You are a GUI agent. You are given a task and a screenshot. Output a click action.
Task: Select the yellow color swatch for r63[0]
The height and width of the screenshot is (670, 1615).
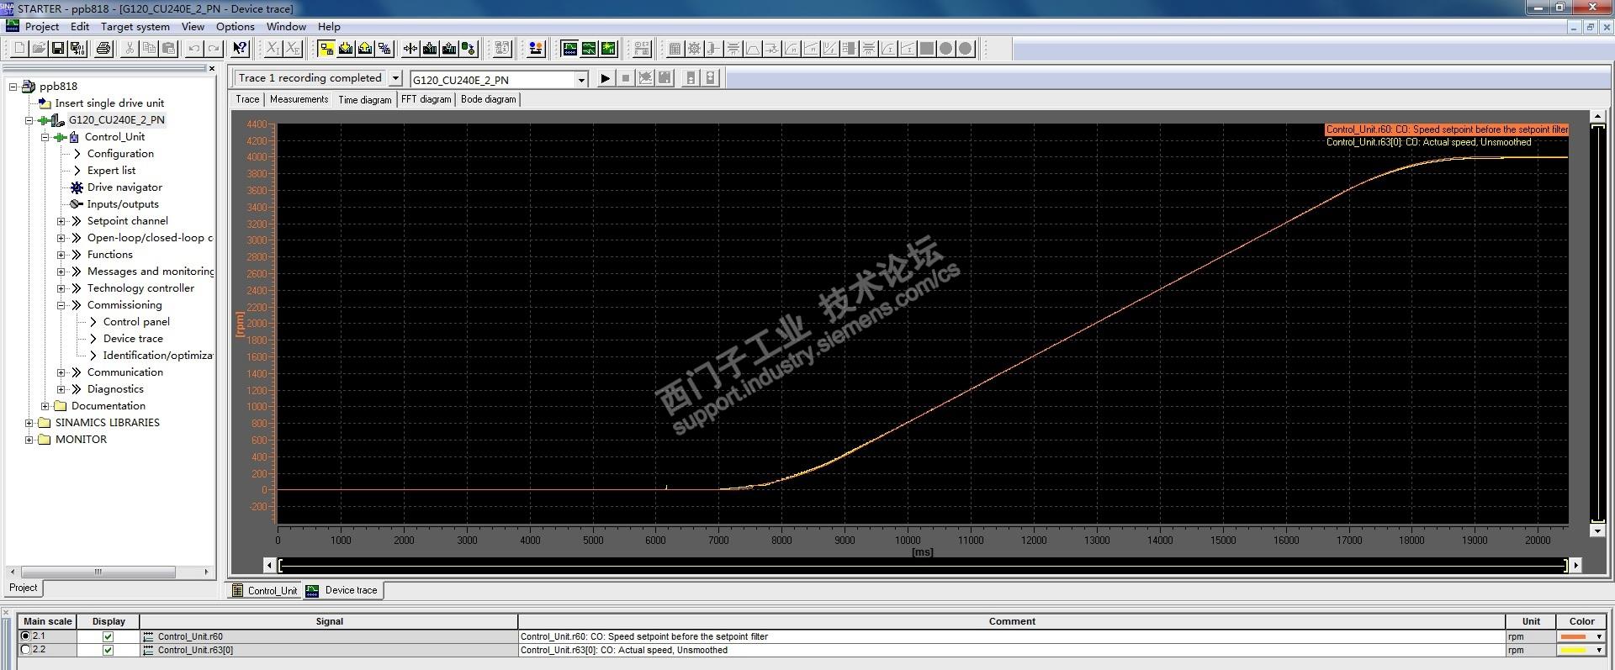(x=1573, y=651)
